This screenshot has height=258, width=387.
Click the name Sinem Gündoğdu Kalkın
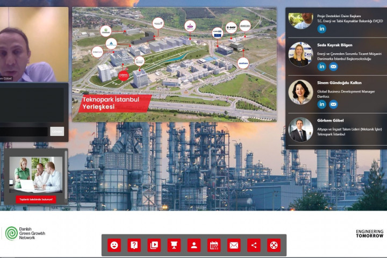click(339, 83)
